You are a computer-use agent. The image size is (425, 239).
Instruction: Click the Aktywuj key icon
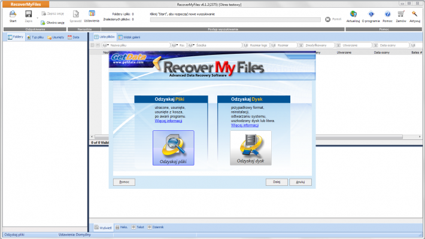pyautogui.click(x=414, y=14)
